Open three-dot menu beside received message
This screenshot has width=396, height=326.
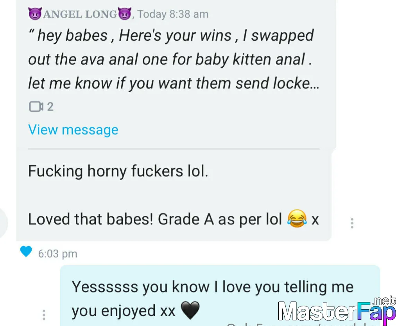click(352, 223)
